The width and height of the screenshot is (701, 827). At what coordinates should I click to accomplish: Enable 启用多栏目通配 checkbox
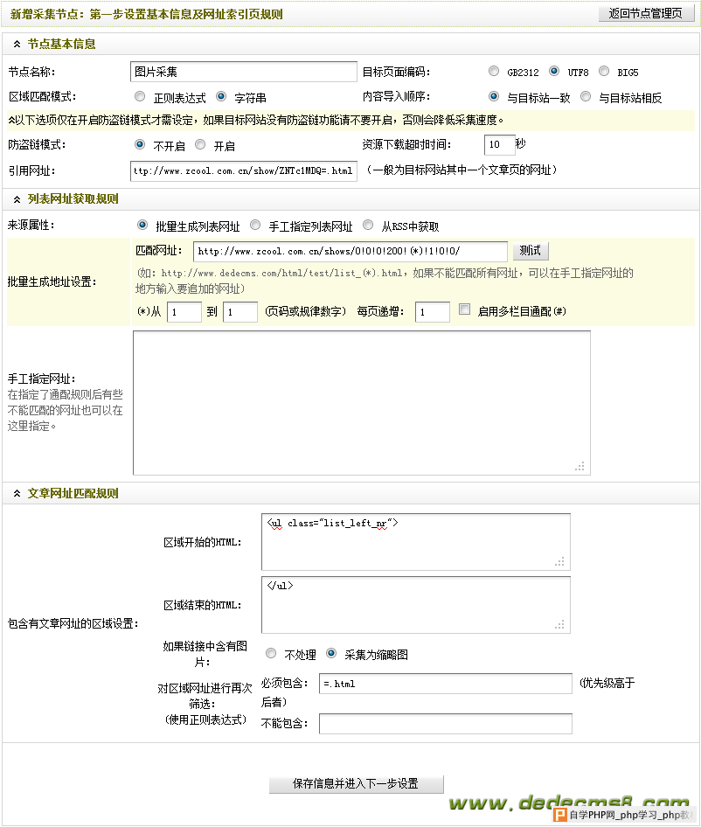click(x=465, y=310)
